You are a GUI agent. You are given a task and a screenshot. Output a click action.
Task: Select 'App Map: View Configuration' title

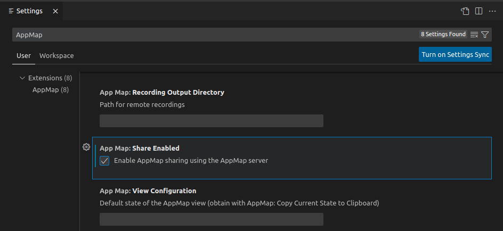click(x=148, y=191)
